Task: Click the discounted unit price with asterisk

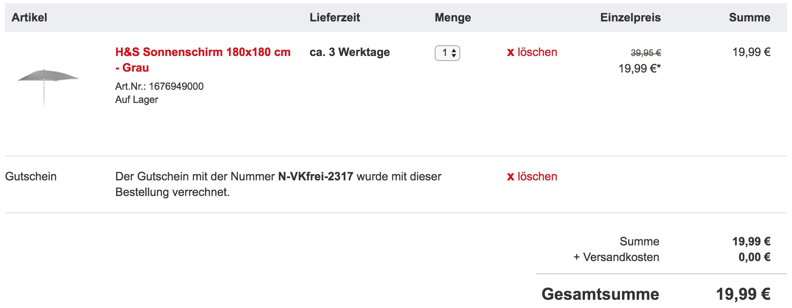Action: (x=639, y=68)
